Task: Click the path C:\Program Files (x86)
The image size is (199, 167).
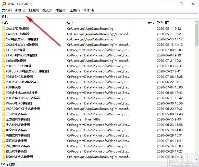Action: point(83,119)
